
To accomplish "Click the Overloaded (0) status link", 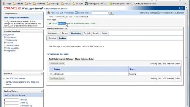I will click(26, 106).
